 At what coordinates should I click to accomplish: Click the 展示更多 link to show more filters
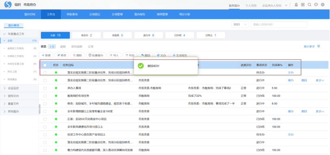click(x=309, y=47)
